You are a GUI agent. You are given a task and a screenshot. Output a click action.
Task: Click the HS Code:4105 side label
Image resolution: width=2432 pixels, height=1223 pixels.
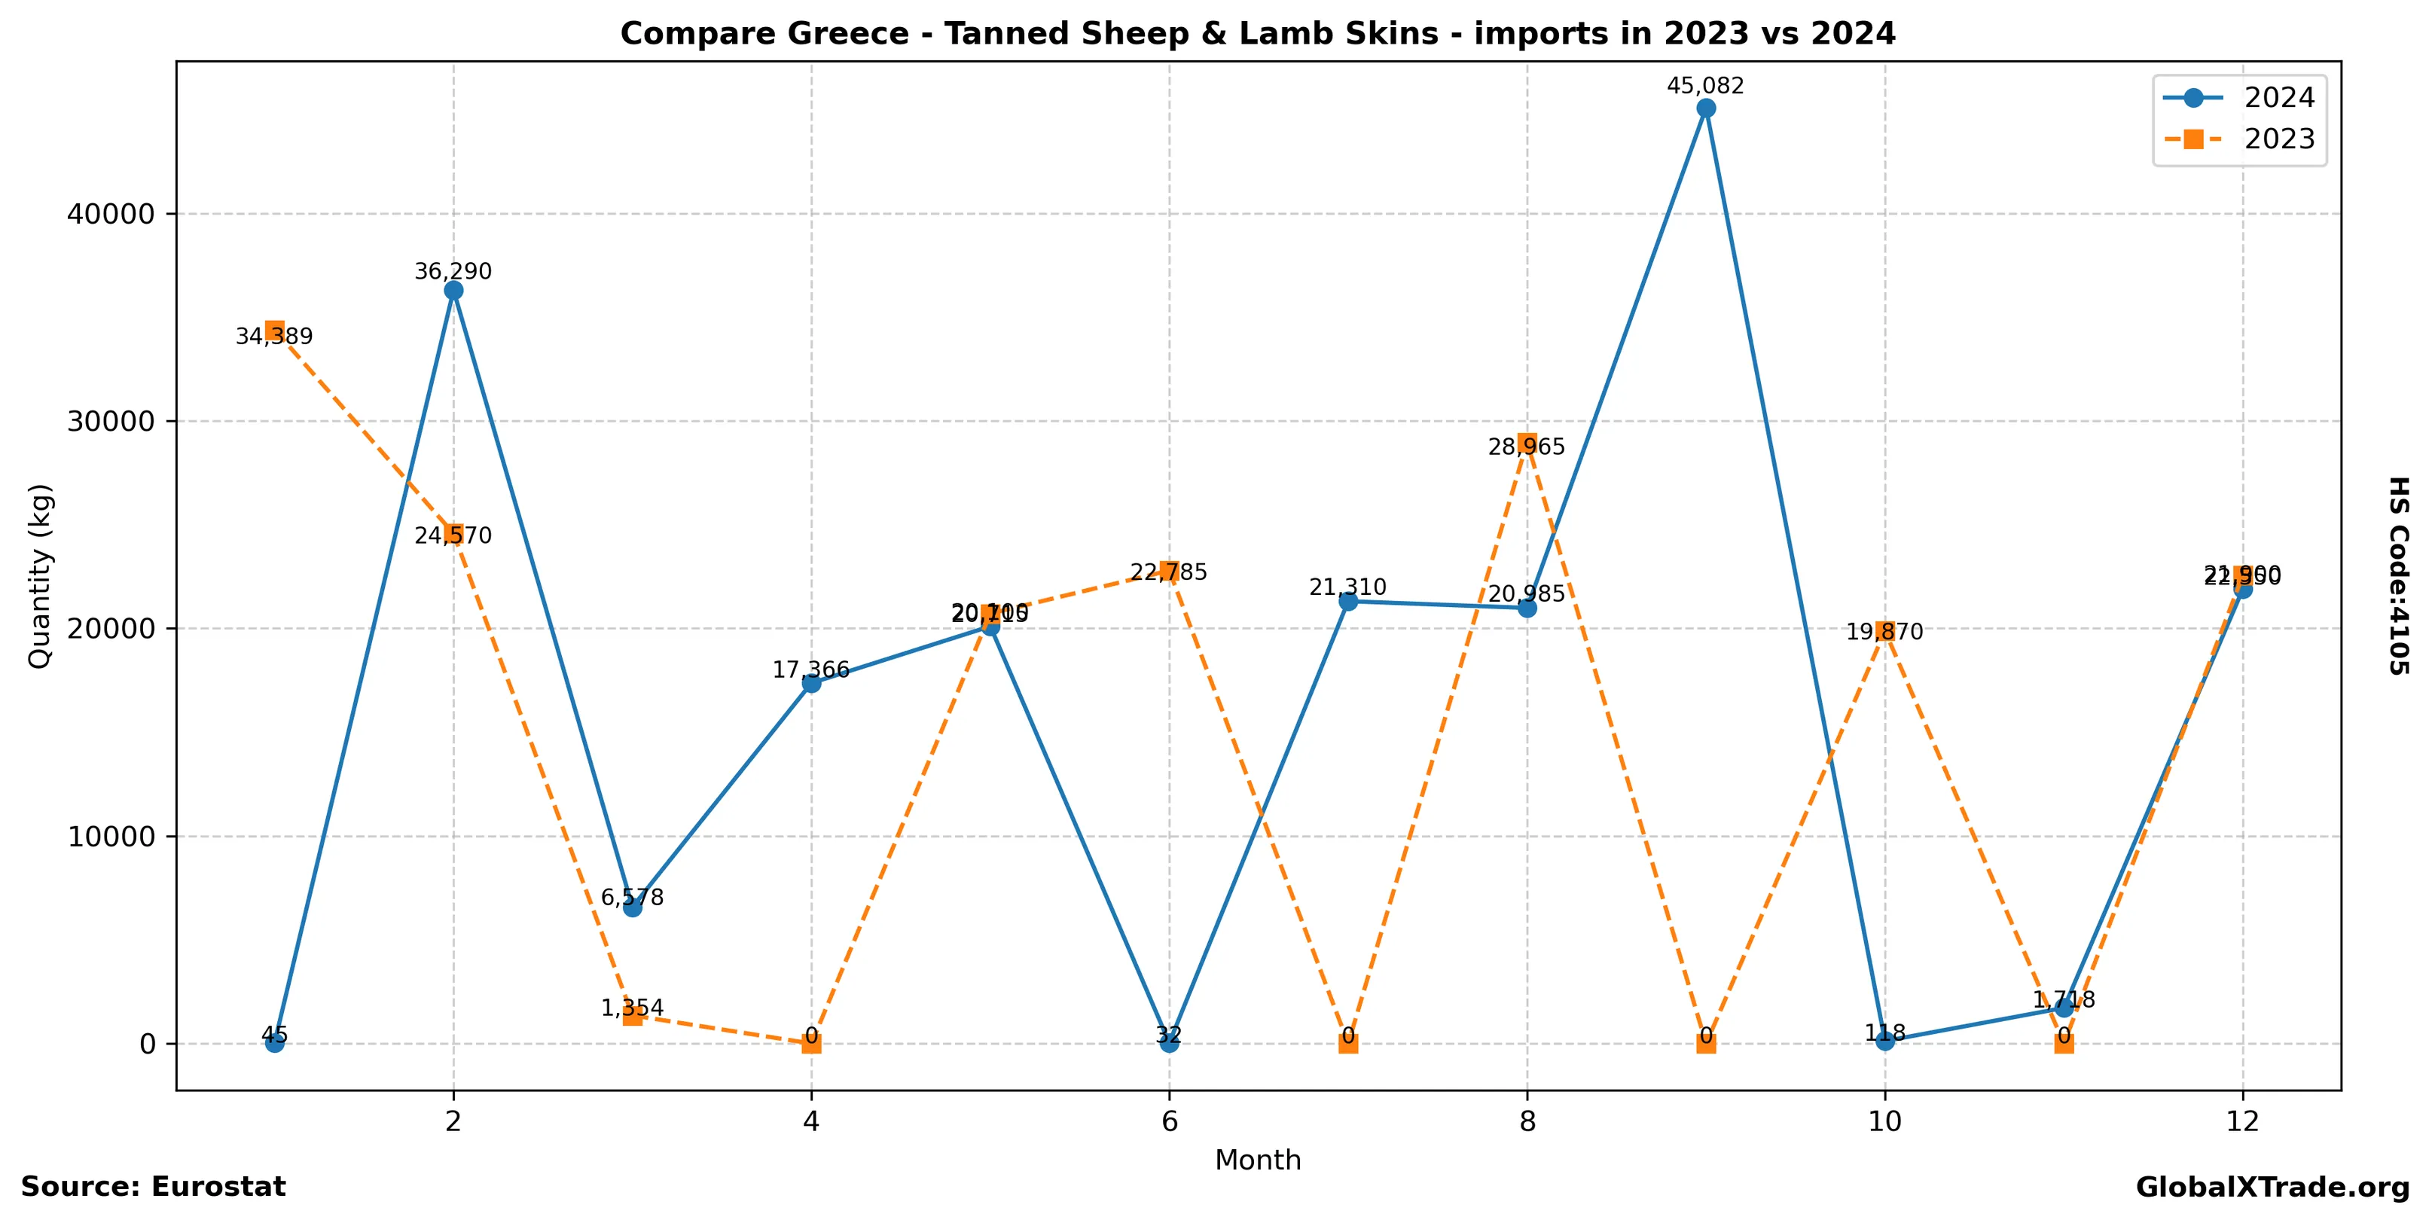point(2398,575)
